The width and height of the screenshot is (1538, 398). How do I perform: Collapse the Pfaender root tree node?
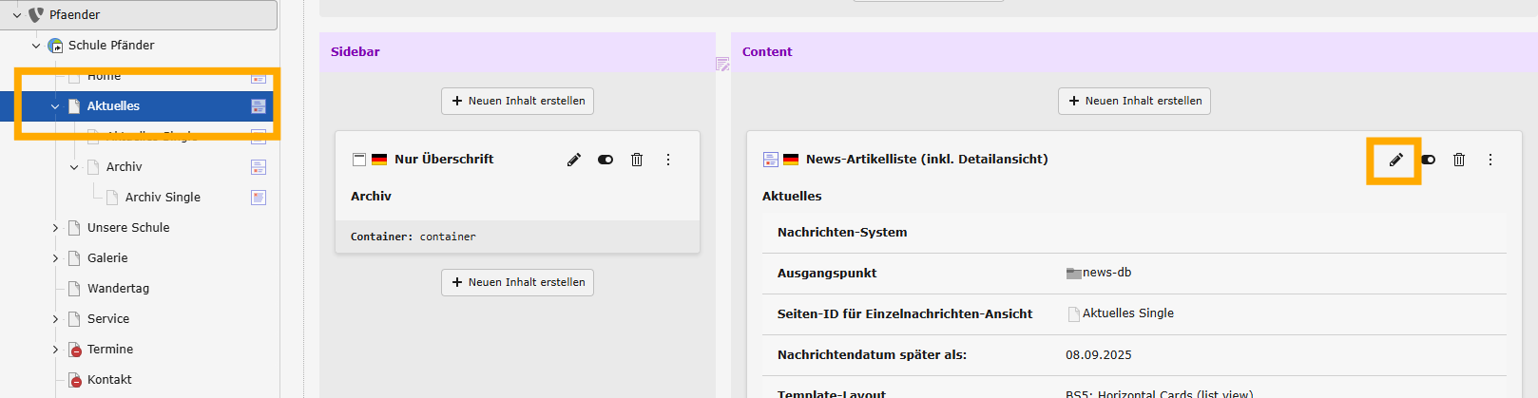[x=17, y=15]
